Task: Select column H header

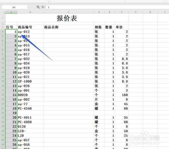Action: (x=150, y=12)
